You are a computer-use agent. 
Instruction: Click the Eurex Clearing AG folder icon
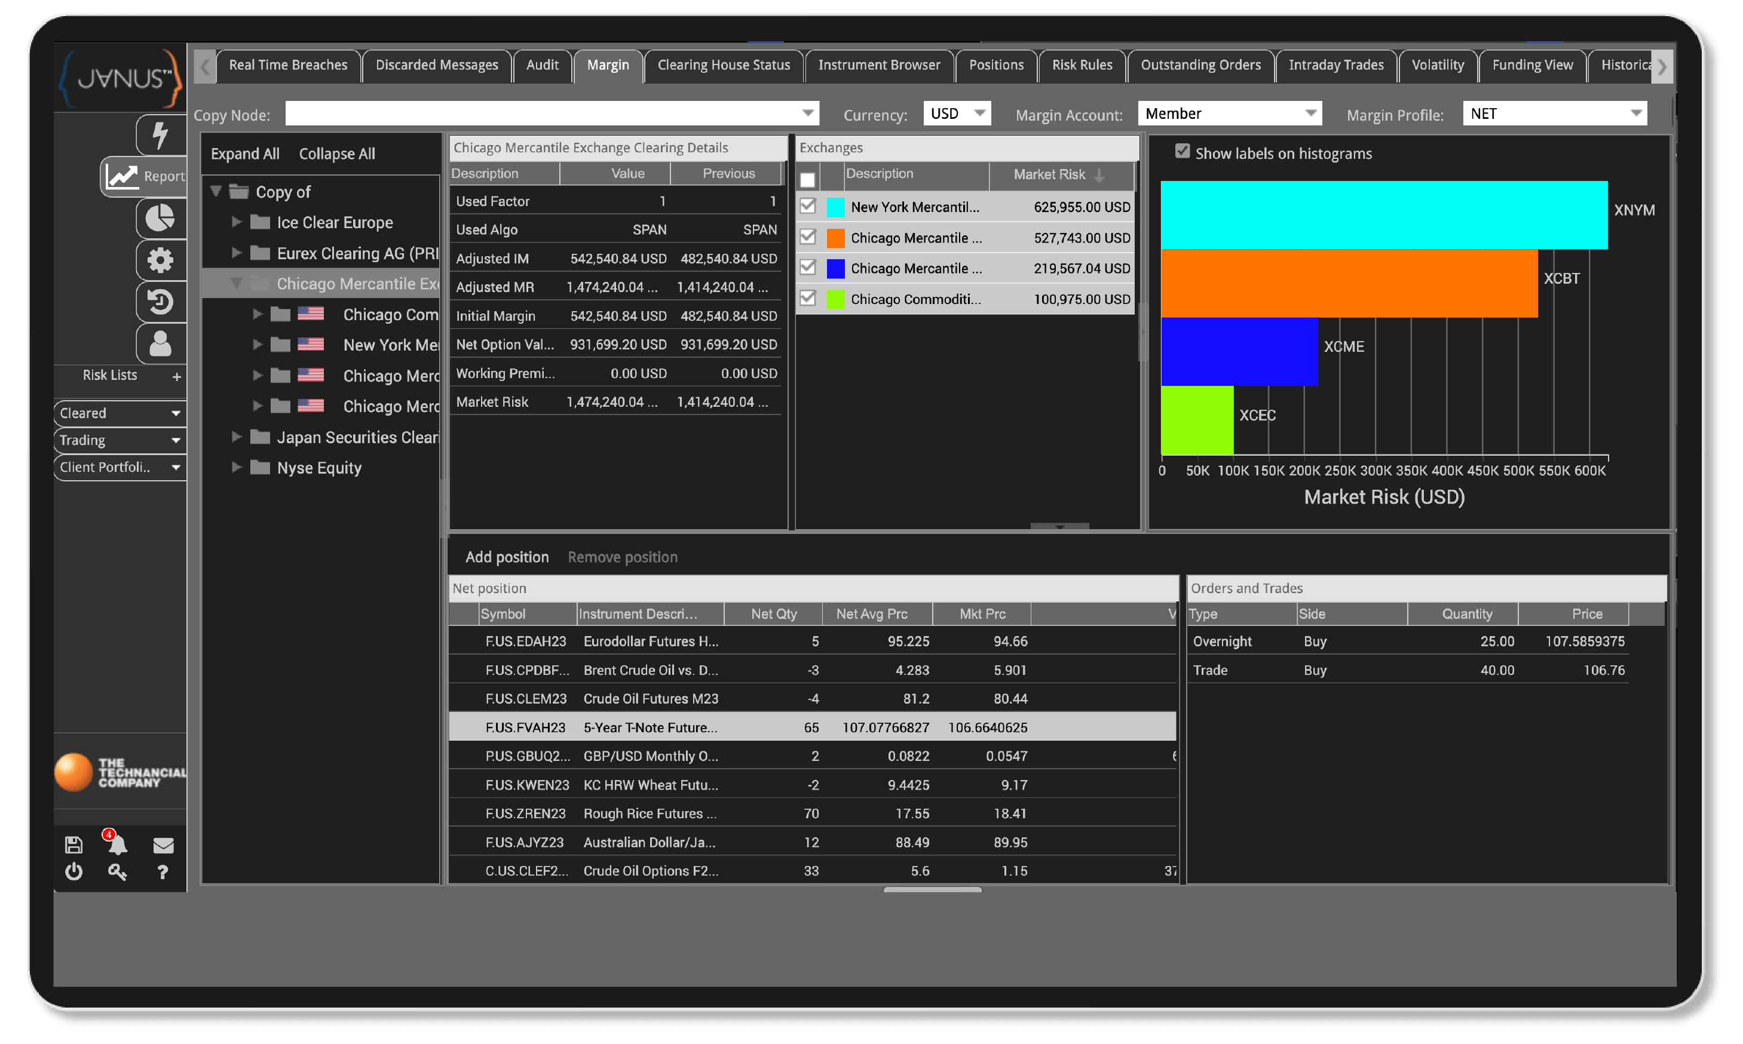click(261, 253)
